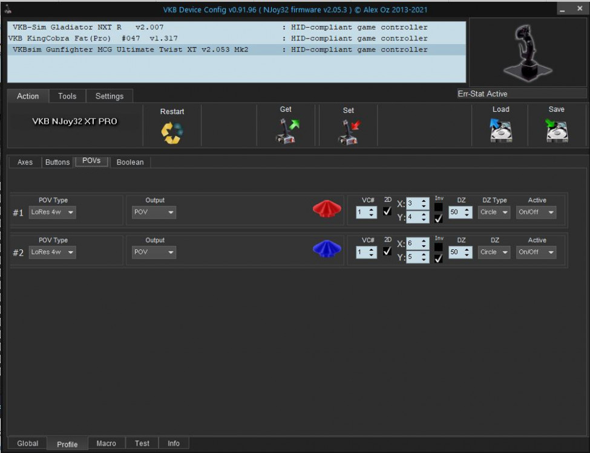Screen dimensions: 590x453
Task: Click the red POV hat icon for POV #1
Action: pyautogui.click(x=326, y=208)
